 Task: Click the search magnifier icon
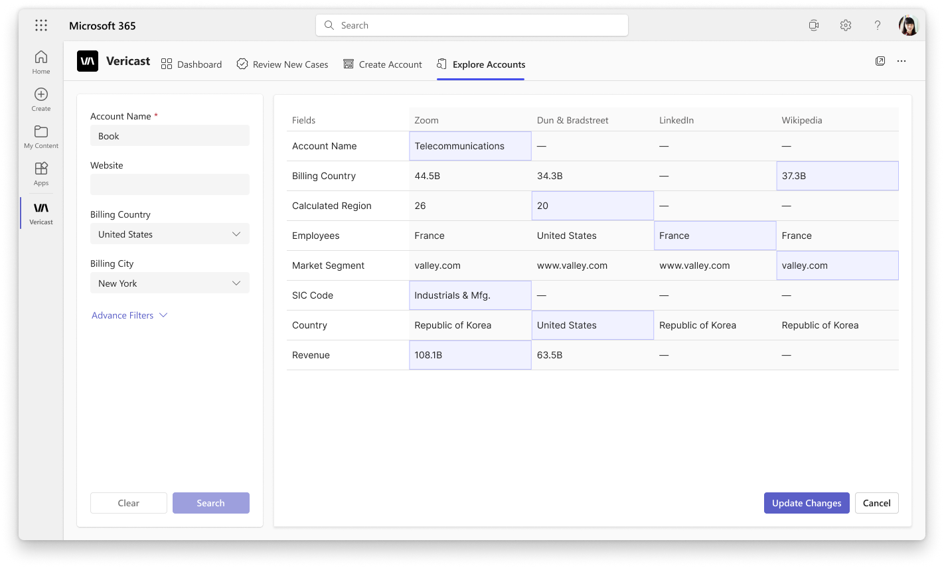pos(329,25)
